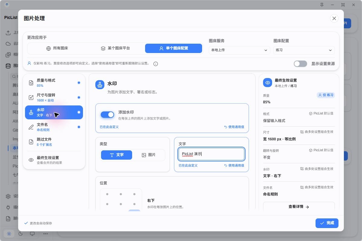Toggle the 显示设置来源 switch
The width and height of the screenshot is (362, 241).
(300, 64)
